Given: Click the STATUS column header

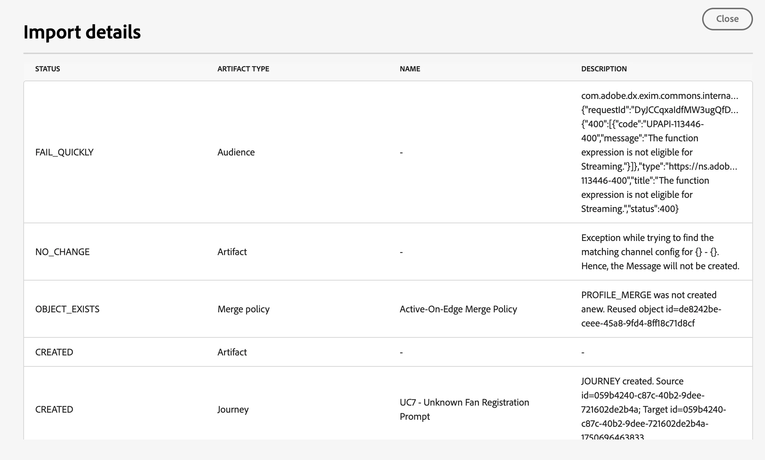Looking at the screenshot, I should pyautogui.click(x=48, y=69).
